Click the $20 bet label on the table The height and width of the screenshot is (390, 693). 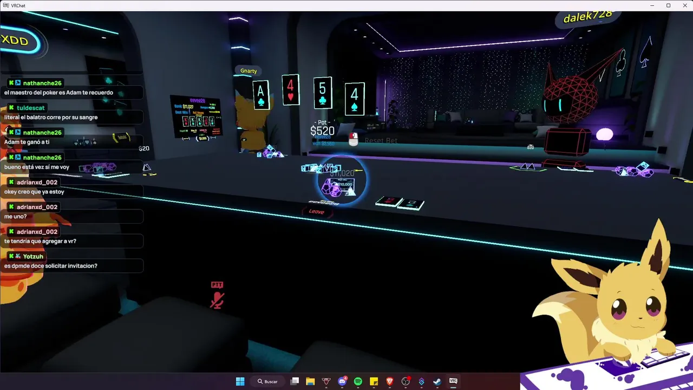click(x=144, y=148)
